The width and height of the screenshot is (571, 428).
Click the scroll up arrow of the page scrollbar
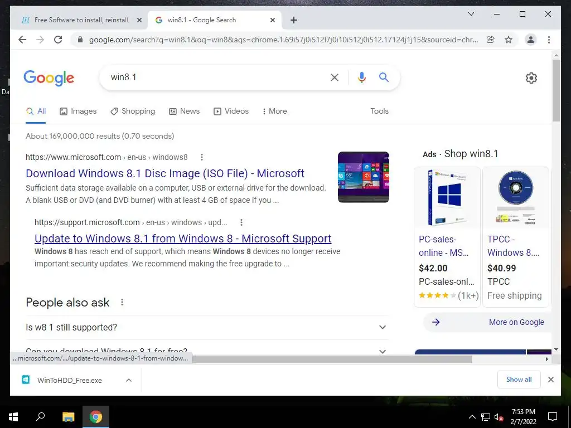click(556, 55)
